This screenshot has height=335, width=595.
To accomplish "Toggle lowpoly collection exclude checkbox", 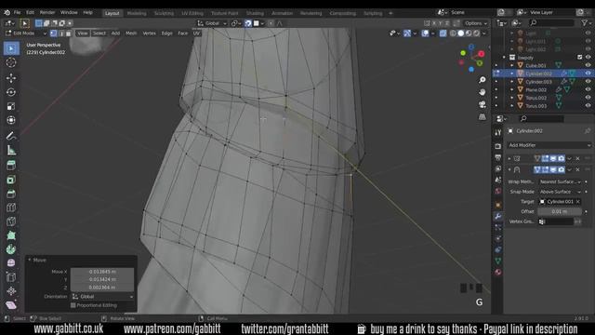I will 580,58.
